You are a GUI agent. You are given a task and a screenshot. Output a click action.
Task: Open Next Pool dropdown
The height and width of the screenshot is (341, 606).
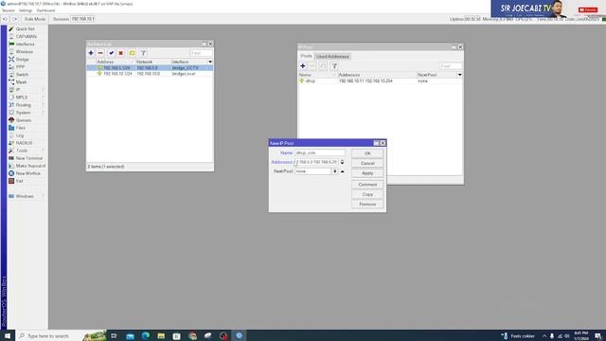point(334,171)
